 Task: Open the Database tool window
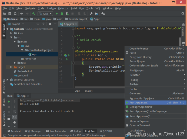pyautogui.click(x=183, y=30)
